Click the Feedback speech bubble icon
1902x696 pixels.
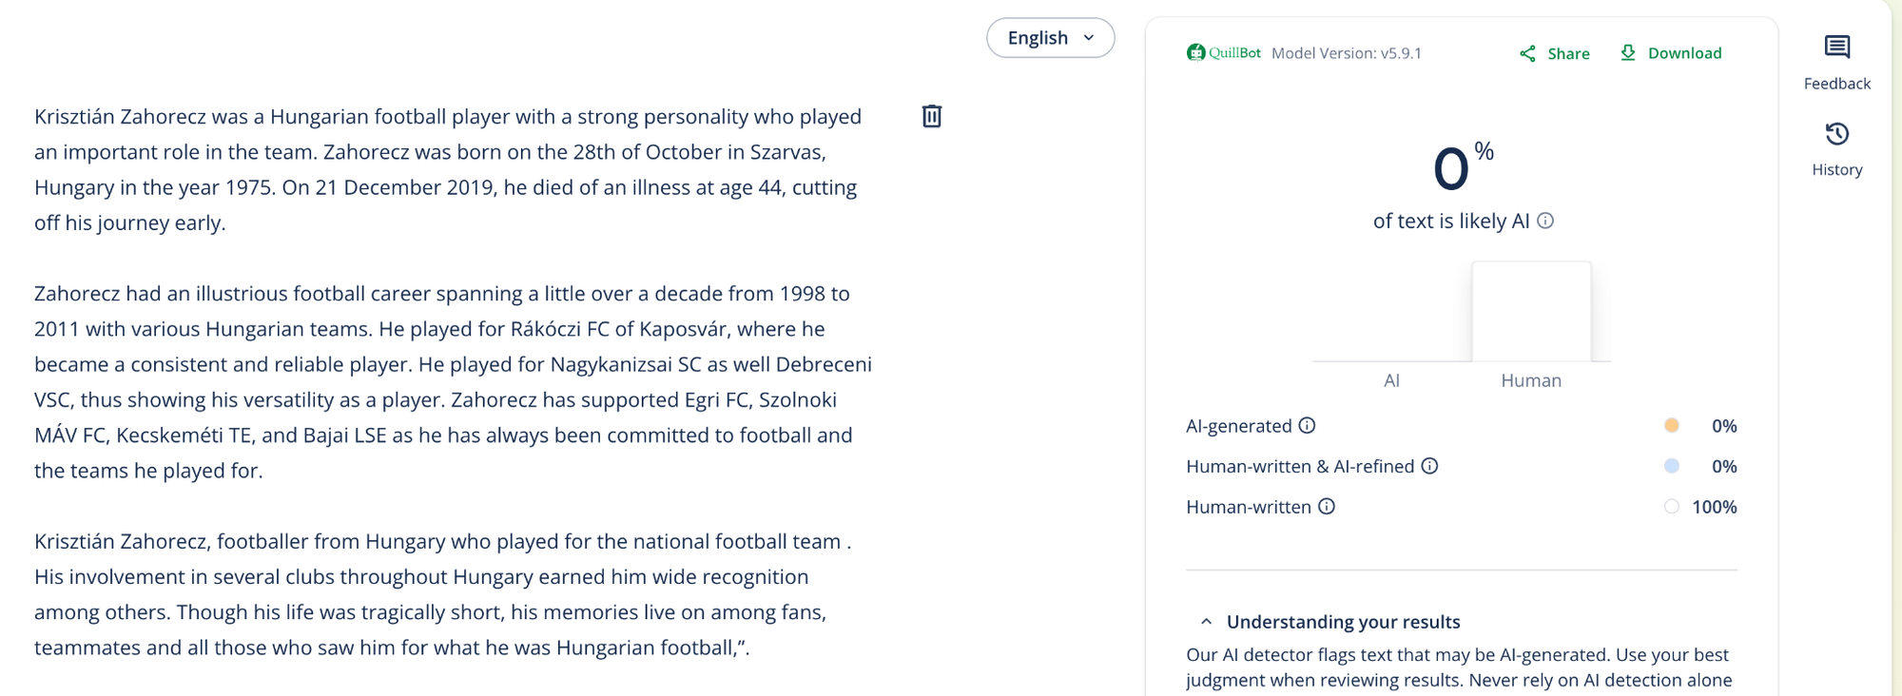(x=1836, y=47)
